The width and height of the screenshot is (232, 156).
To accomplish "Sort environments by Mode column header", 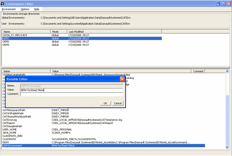I will [x=58, y=31].
